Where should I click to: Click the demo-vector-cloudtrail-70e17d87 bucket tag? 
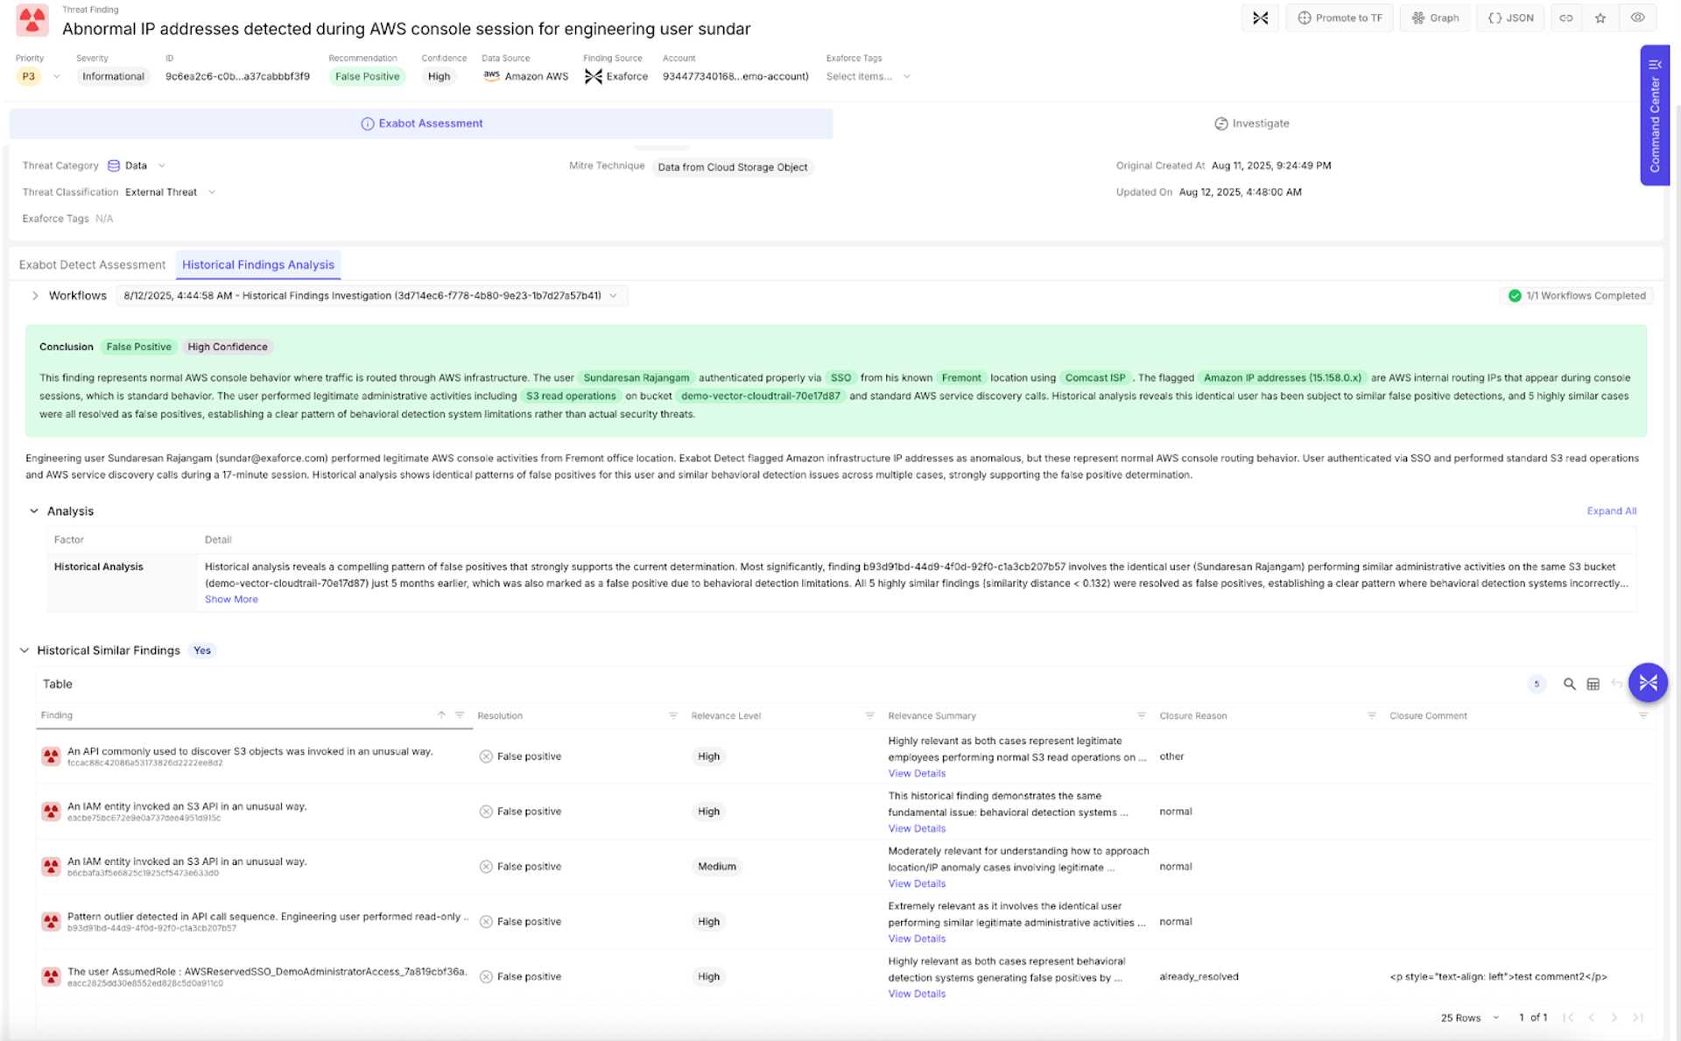tap(760, 397)
